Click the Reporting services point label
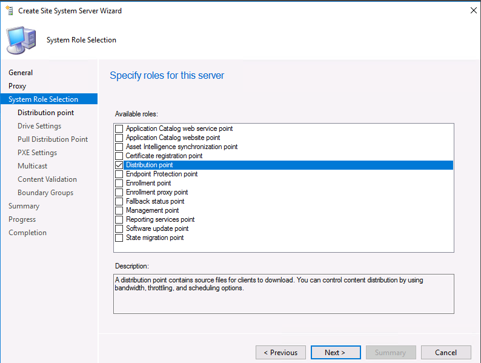 tap(161, 220)
